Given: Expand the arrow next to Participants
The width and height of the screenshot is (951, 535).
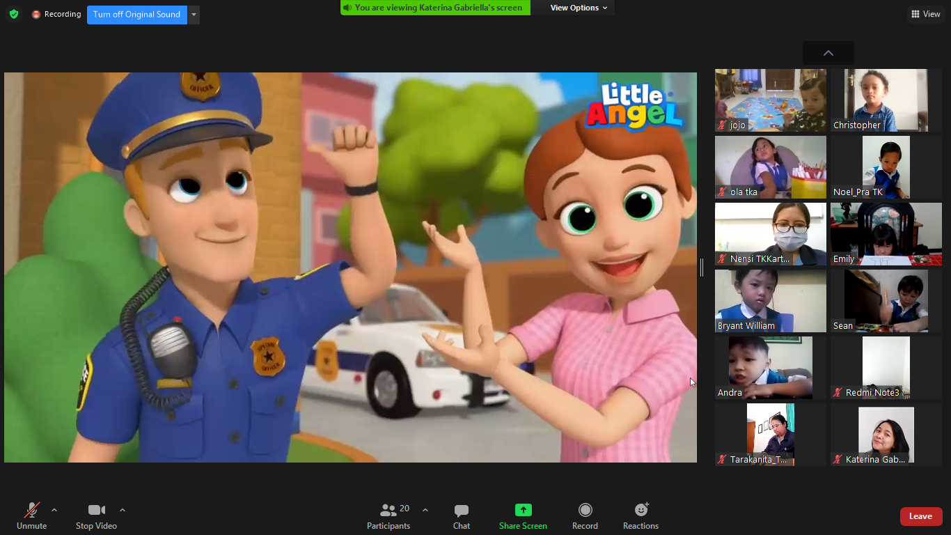Looking at the screenshot, I should pos(425,510).
